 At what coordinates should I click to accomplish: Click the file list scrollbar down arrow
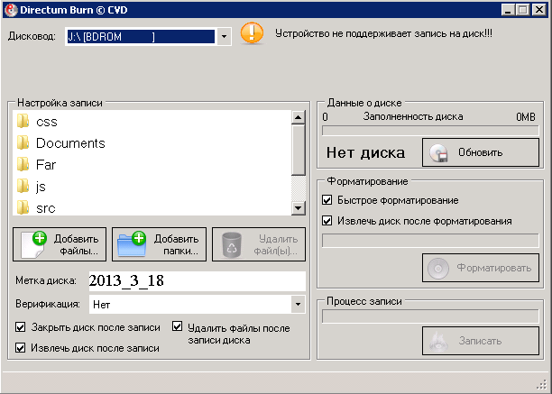299,208
